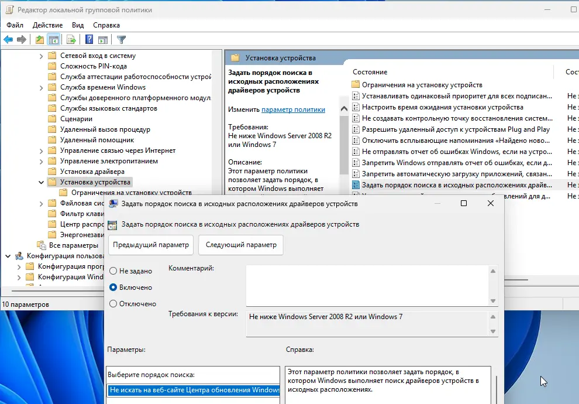Click the Все параметры node icon
This screenshot has width=579, height=404.
point(42,245)
